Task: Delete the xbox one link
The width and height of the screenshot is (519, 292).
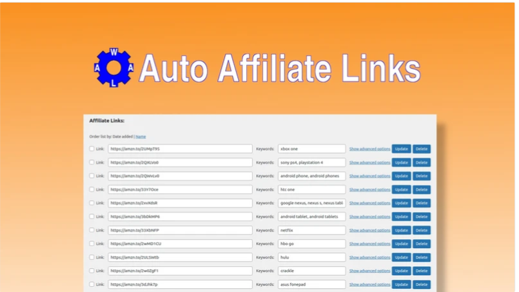Action: point(422,149)
